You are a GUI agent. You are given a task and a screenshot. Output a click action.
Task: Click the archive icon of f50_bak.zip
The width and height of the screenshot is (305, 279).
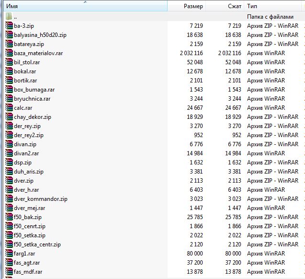click(x=9, y=217)
